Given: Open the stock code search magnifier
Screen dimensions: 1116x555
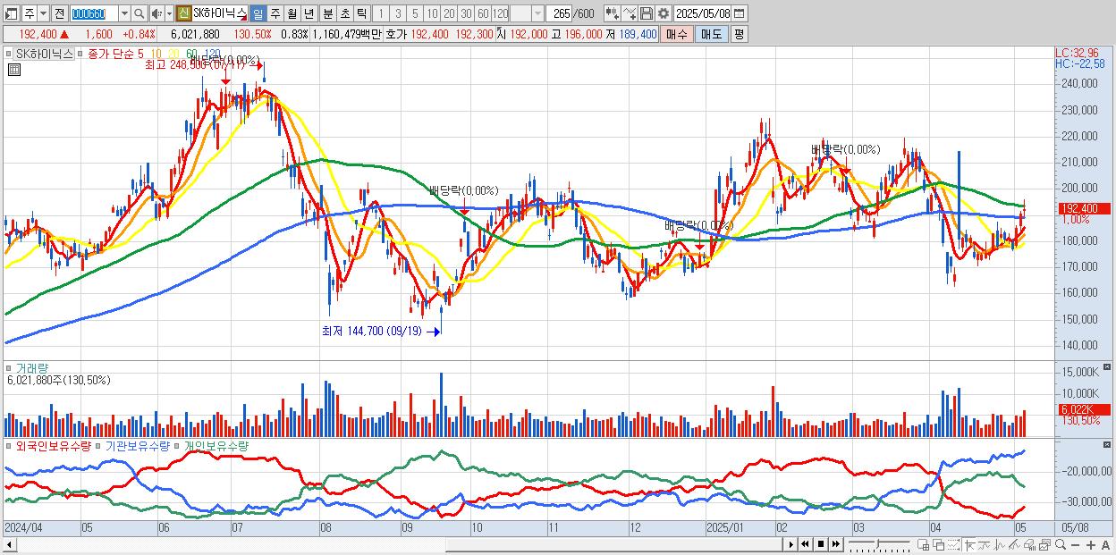Looking at the screenshot, I should pos(139,13).
